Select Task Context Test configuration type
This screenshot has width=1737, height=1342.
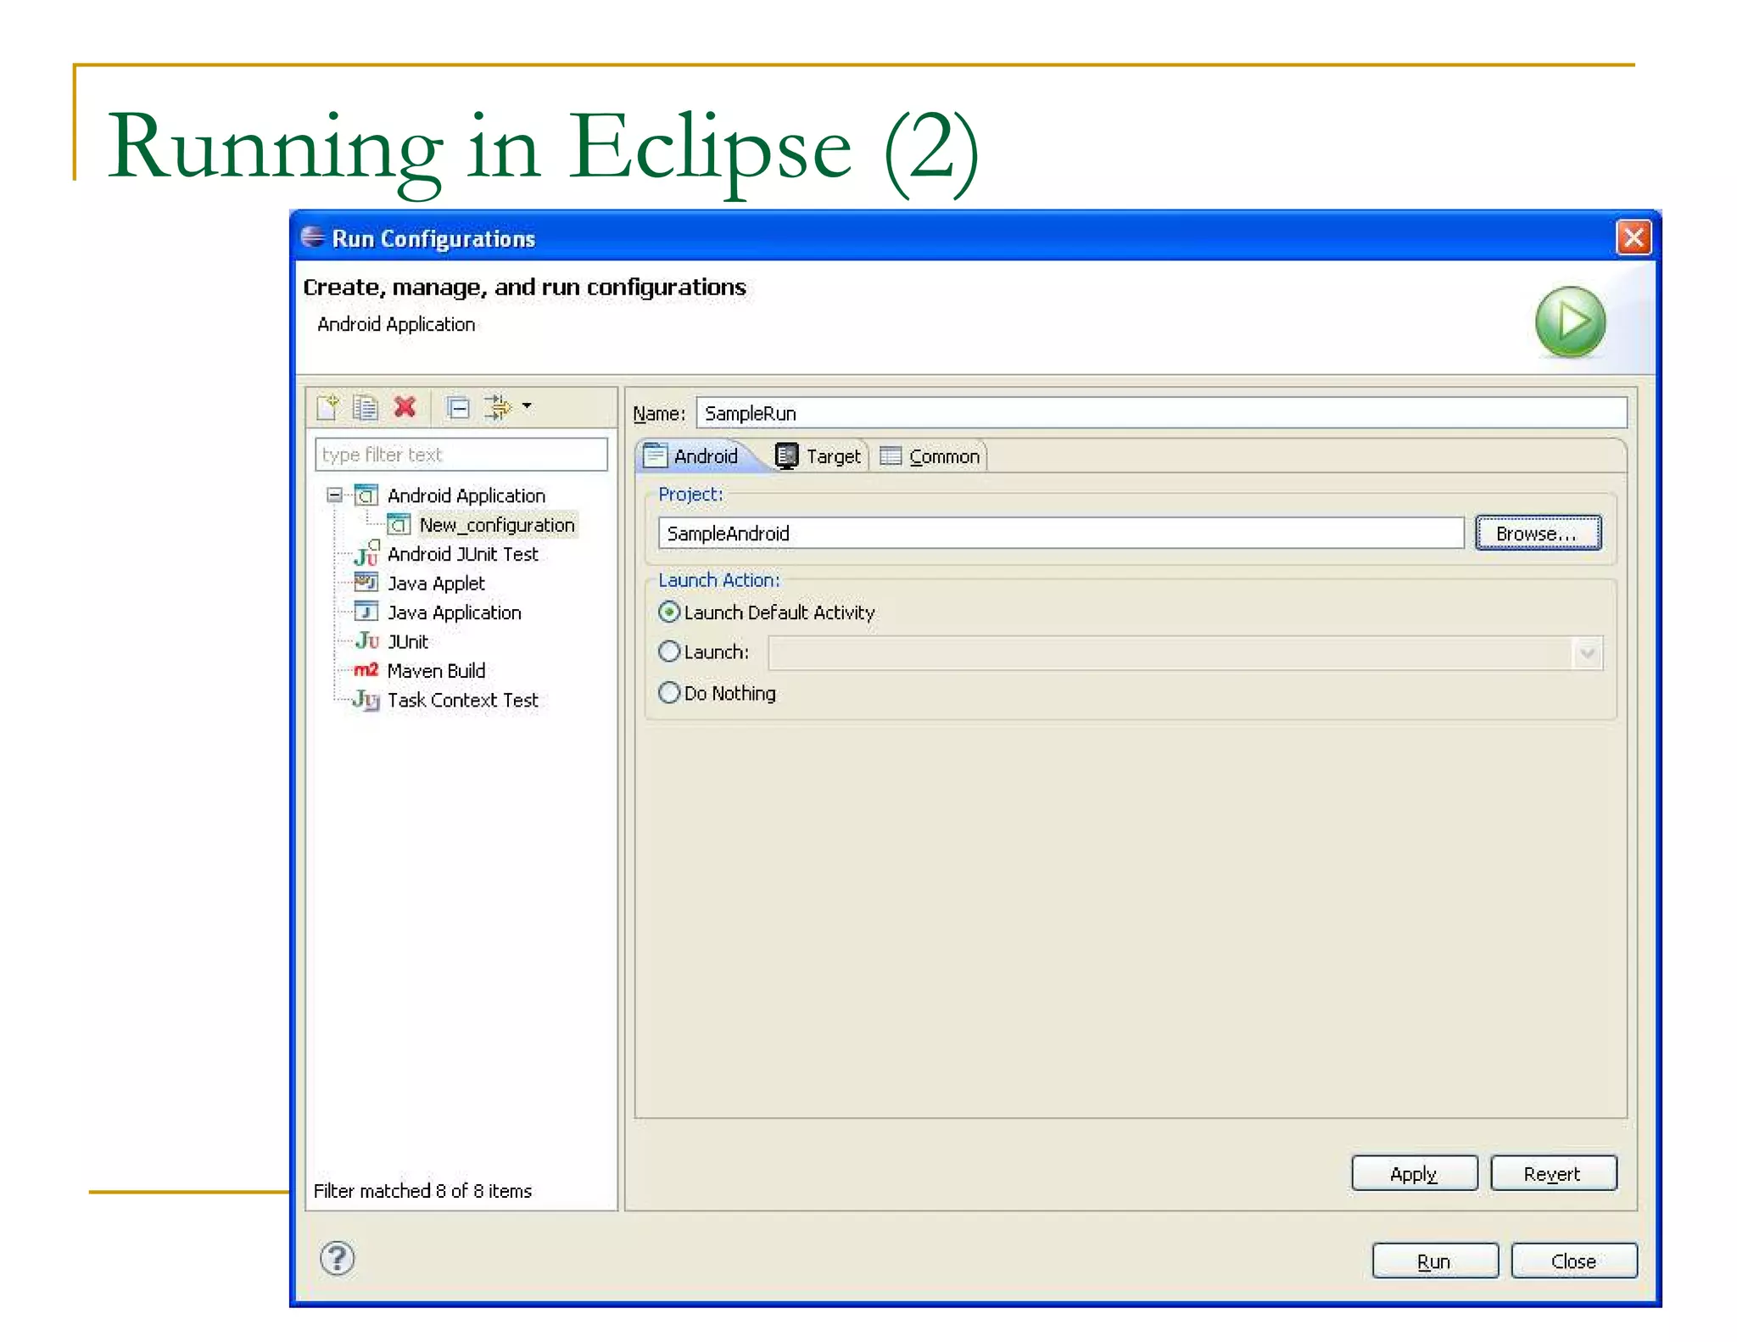tap(463, 700)
